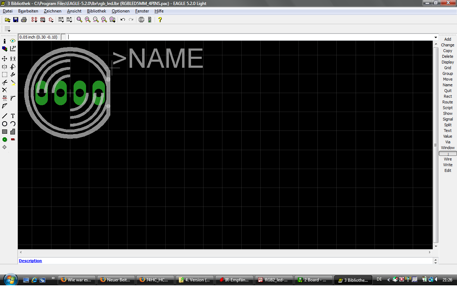Open the Ansicht menu

pos(74,11)
